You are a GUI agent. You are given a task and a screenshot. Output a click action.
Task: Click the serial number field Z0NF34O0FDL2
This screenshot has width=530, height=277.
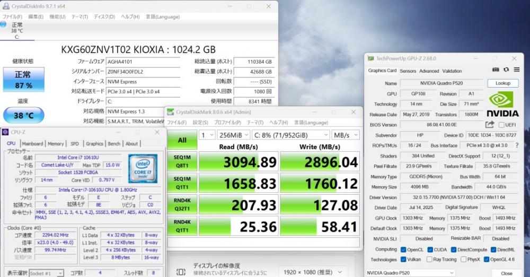point(143,72)
